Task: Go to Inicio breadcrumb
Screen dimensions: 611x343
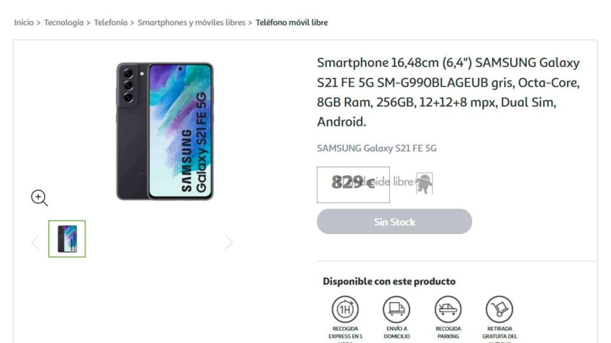Action: coord(24,23)
